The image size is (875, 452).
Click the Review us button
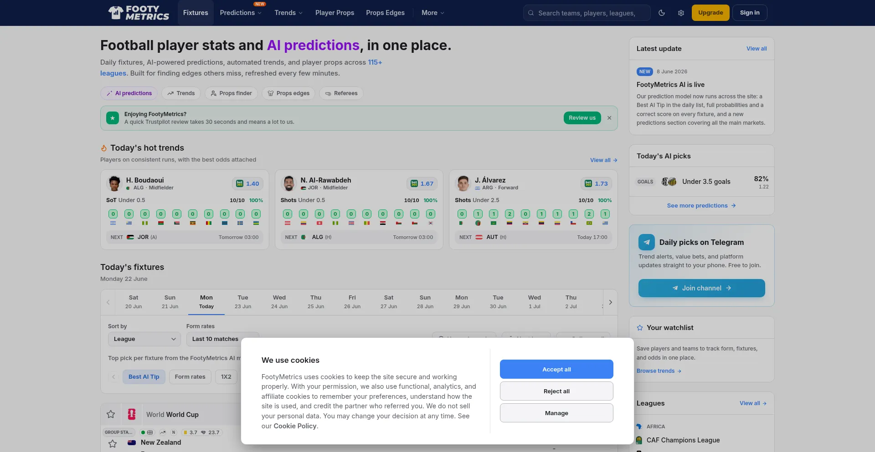coord(582,118)
